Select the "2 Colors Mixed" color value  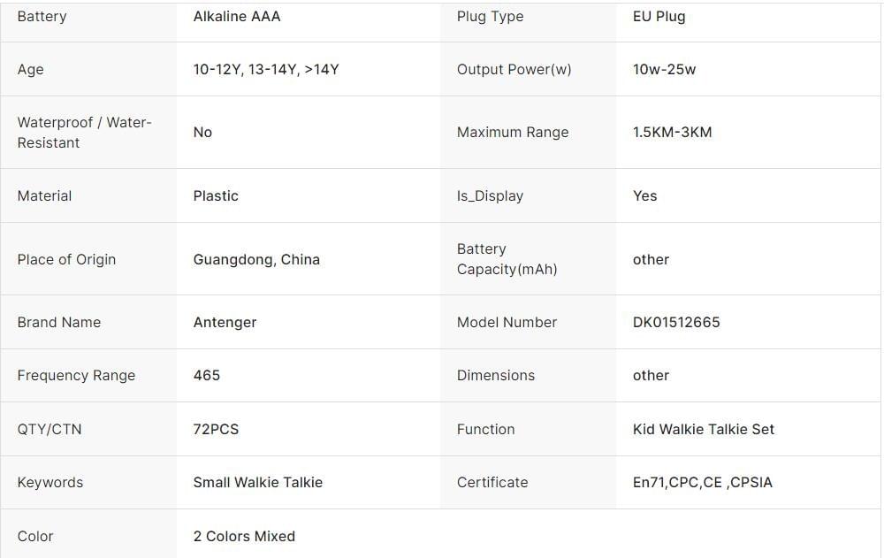(x=244, y=537)
